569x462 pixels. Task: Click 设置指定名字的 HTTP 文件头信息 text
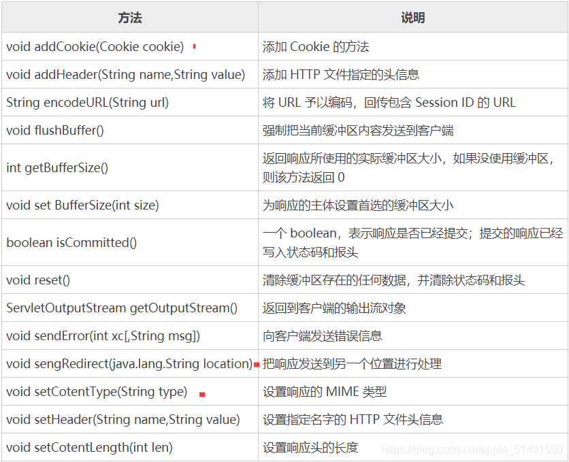tap(353, 420)
